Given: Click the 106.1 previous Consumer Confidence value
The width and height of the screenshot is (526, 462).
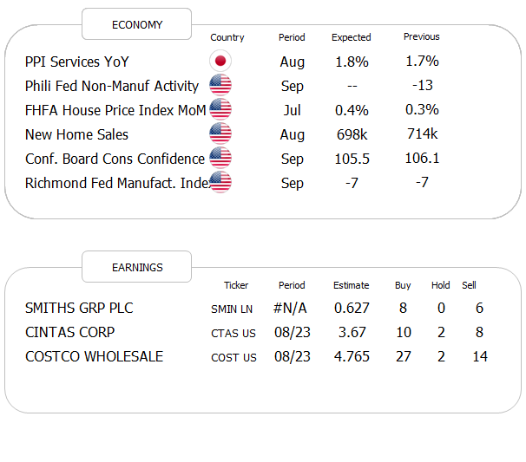Looking at the screenshot, I should pos(422,158).
